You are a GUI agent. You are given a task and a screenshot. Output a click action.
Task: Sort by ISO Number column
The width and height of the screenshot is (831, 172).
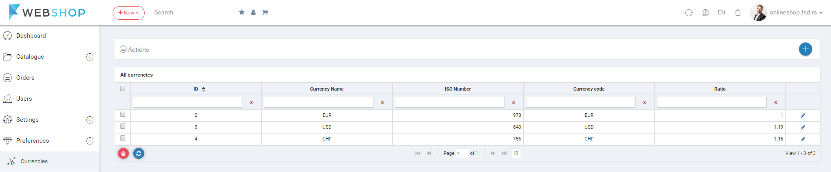458,89
